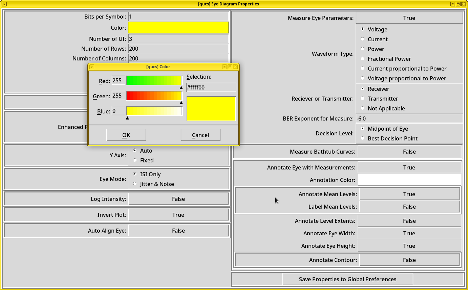Click the Green gradient slider bar
The height and width of the screenshot is (290, 468).
154,96
